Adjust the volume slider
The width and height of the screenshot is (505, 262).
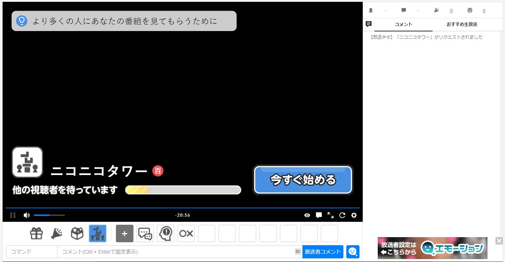tap(49, 215)
